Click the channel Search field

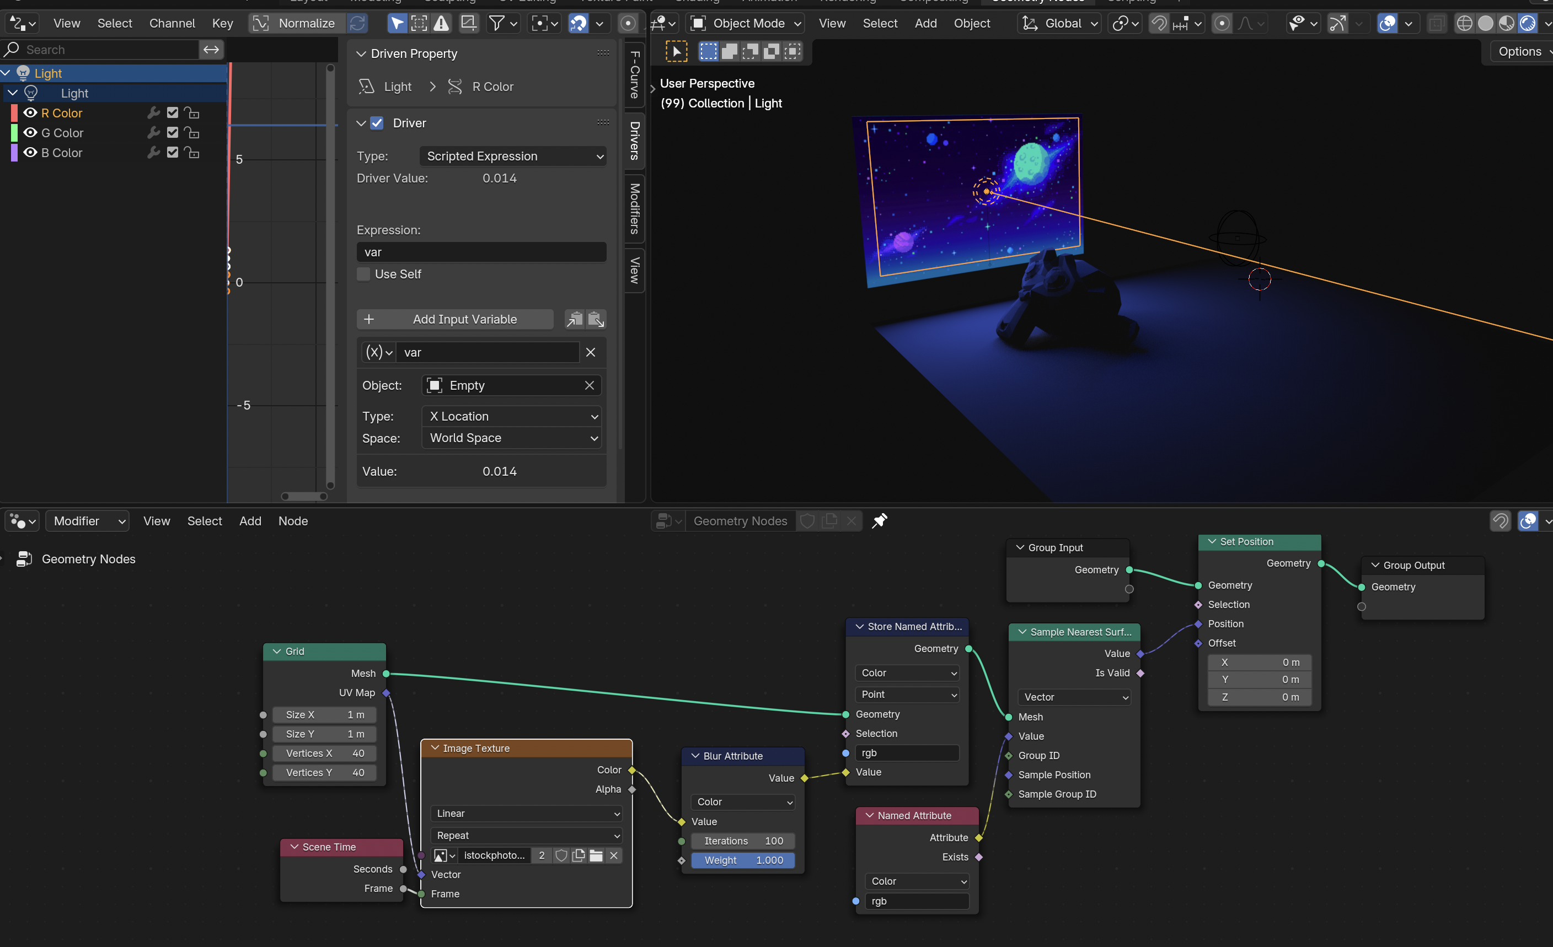[101, 49]
